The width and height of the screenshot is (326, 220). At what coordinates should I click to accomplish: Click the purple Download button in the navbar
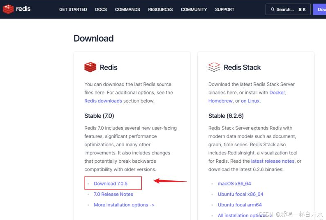click(x=319, y=9)
